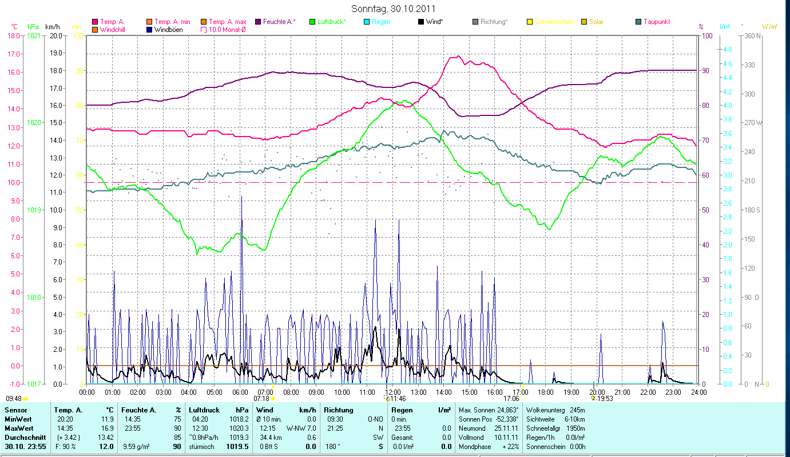790x457 pixels.
Task: Click the km/h axis unit label
Action: tap(53, 26)
